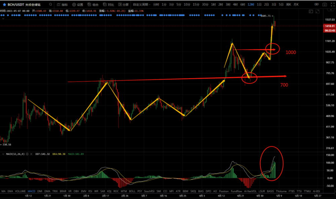This screenshot has height=199, width=336.
Task: Open the 指标 indicators menu
Action: [x=62, y=4]
